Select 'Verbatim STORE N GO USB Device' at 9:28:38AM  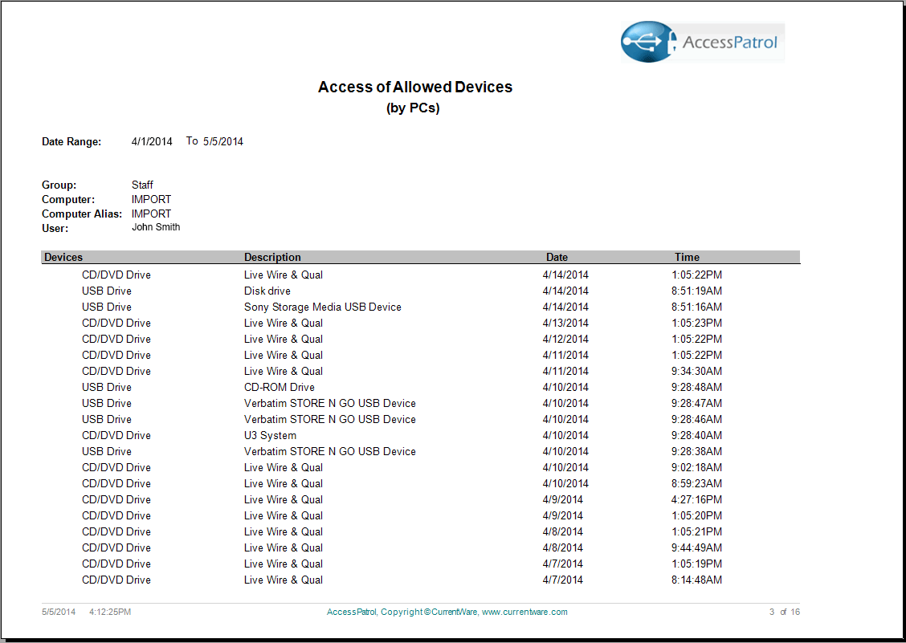330,451
